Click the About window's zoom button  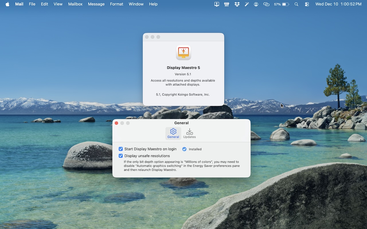click(x=158, y=37)
